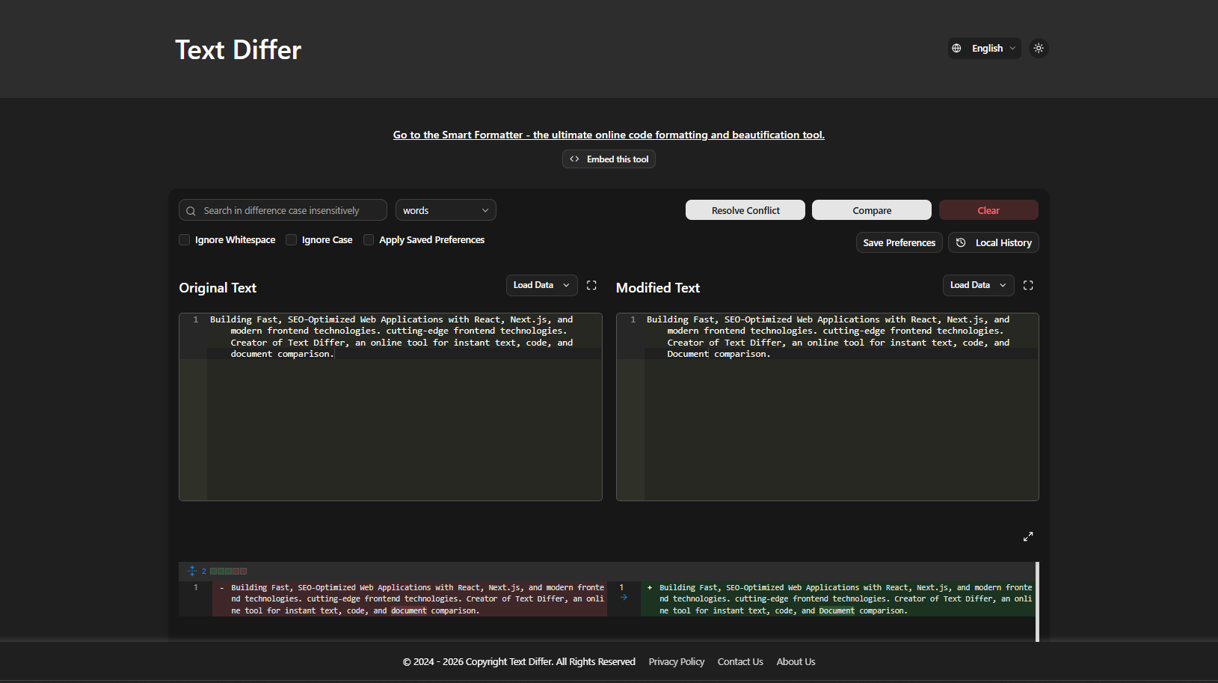Click the Compare button
Image resolution: width=1218 pixels, height=683 pixels.
(x=872, y=210)
